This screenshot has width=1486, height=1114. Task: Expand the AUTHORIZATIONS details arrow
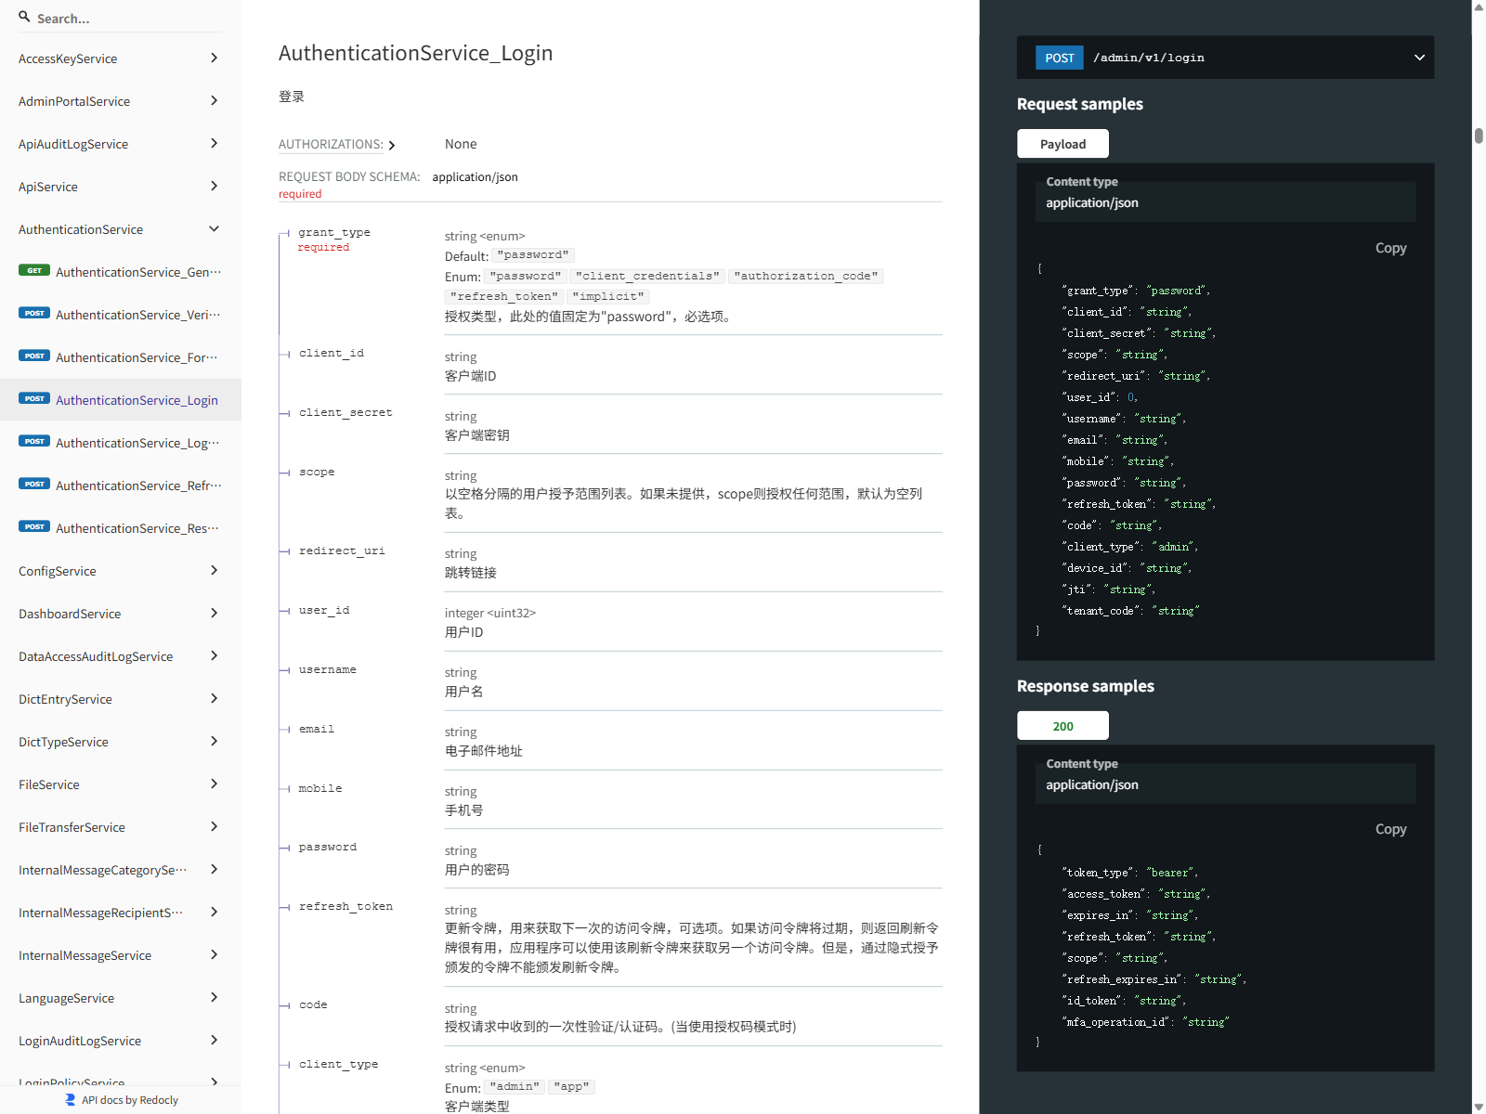[392, 145]
